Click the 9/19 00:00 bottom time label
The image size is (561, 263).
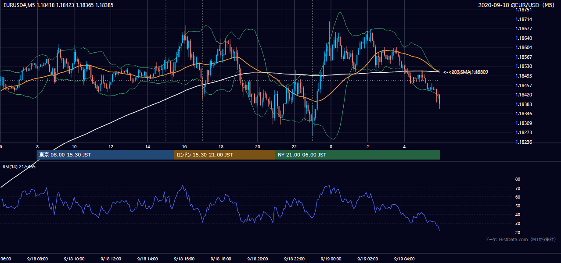coord(331,259)
